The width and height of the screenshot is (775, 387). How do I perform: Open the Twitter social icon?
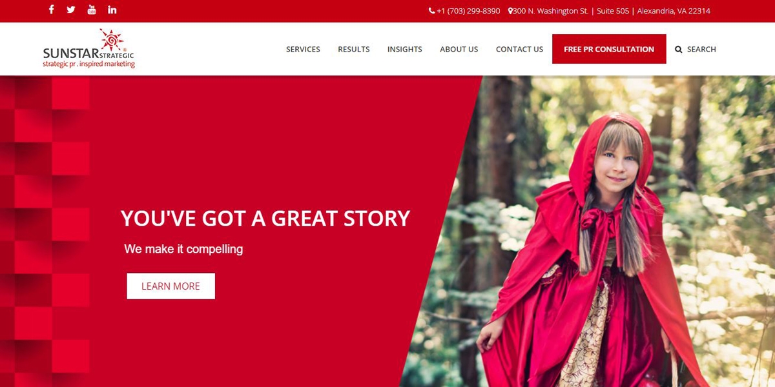71,10
